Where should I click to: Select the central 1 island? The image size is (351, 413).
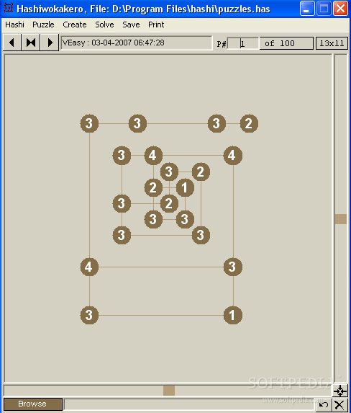tap(185, 187)
